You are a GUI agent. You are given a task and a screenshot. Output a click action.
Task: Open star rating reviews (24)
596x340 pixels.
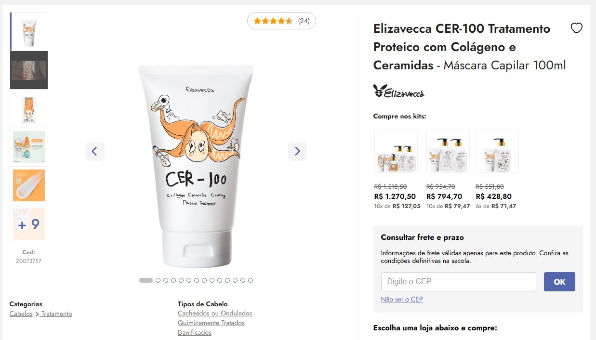coord(281,21)
